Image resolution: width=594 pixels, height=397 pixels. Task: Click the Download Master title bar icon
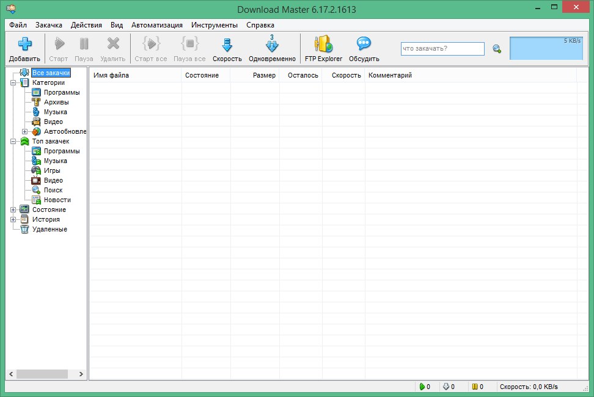pyautogui.click(x=11, y=9)
